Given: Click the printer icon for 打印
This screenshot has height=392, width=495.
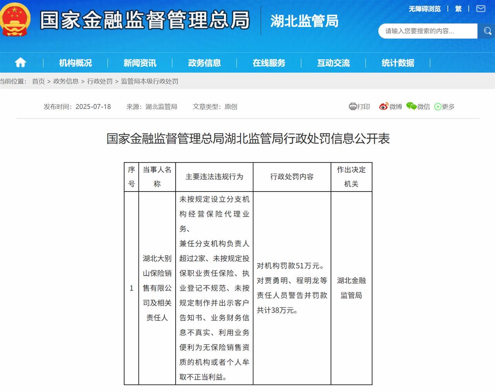Looking at the screenshot, I should [353, 107].
